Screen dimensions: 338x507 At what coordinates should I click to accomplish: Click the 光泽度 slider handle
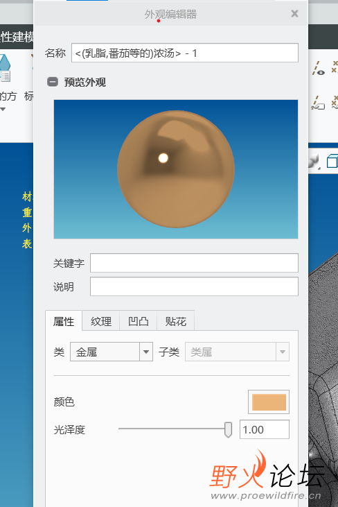(228, 430)
